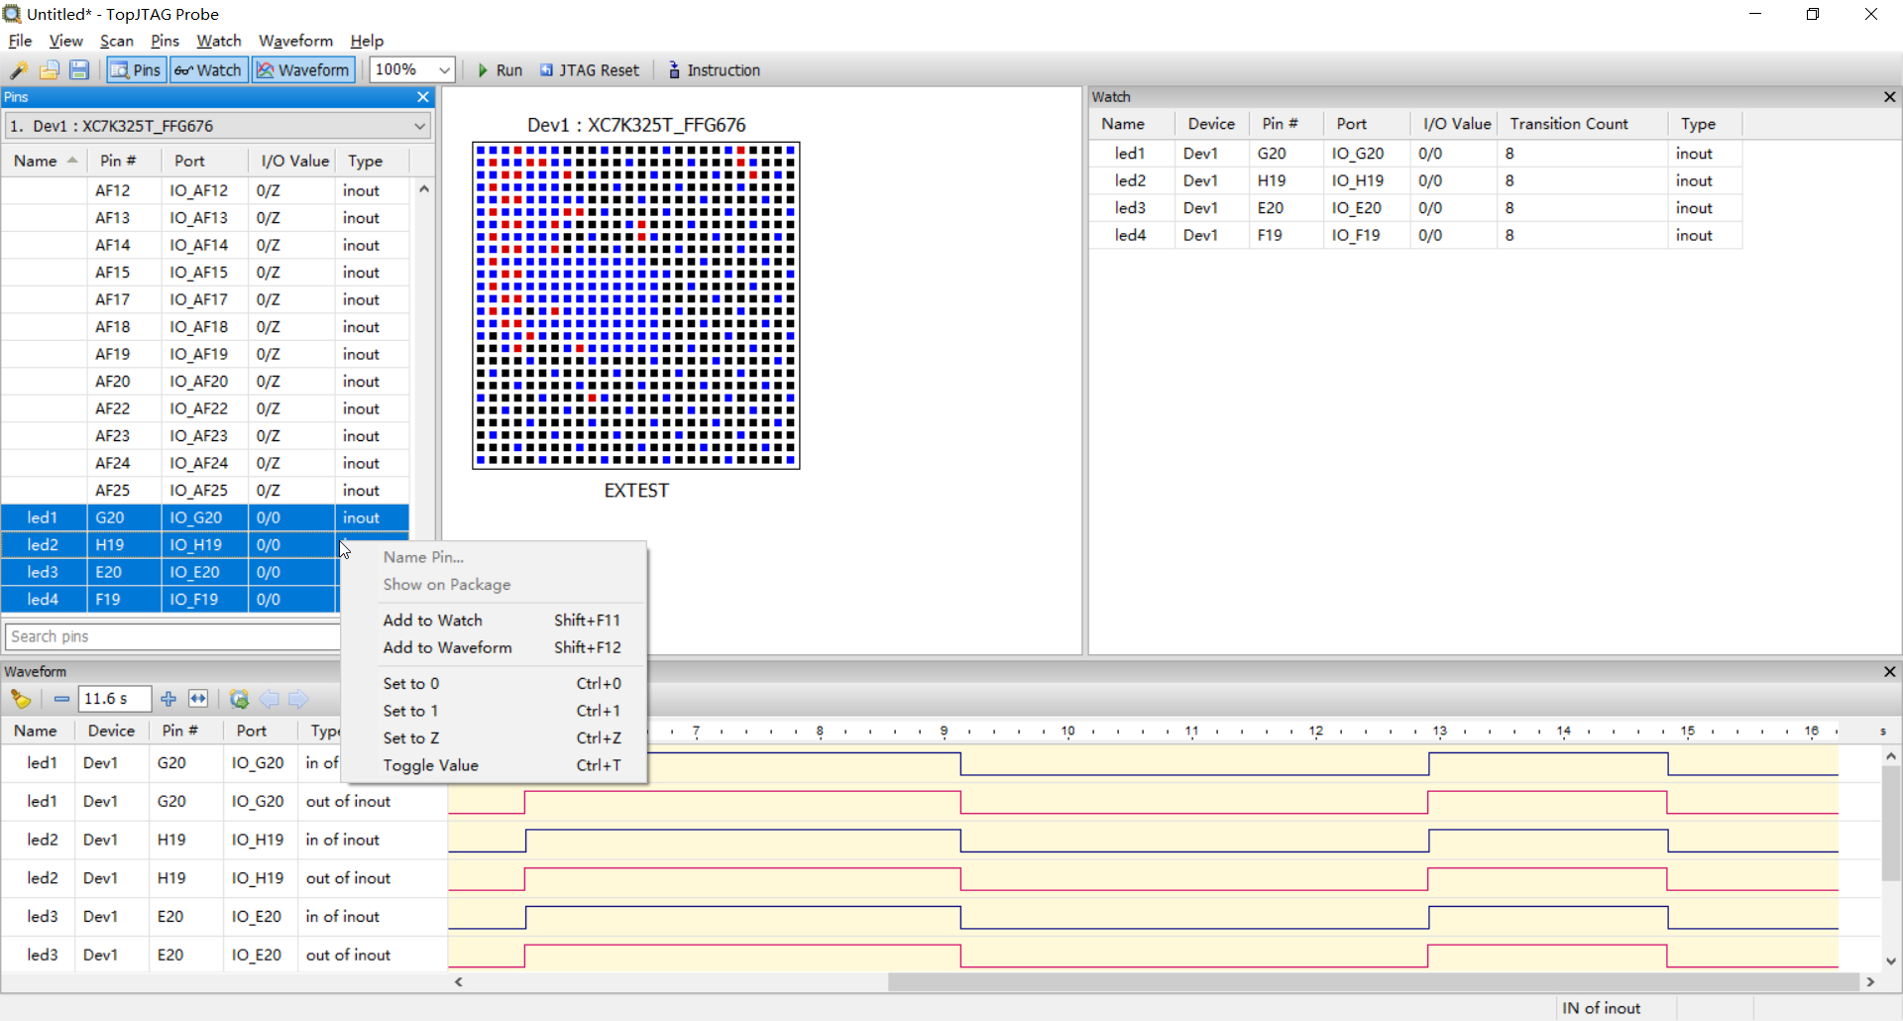Expand the Dev1 XC7K325T_FFG676 device dropdown
This screenshot has width=1903, height=1021.
pyautogui.click(x=217, y=126)
